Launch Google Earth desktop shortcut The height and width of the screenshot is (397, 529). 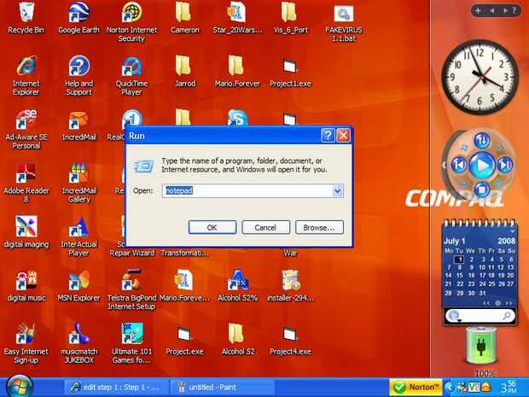coord(78,18)
